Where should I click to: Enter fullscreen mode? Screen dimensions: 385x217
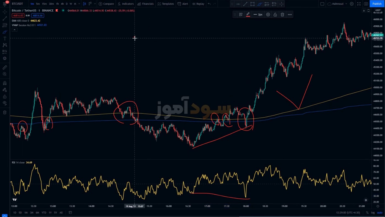click(x=359, y=4)
